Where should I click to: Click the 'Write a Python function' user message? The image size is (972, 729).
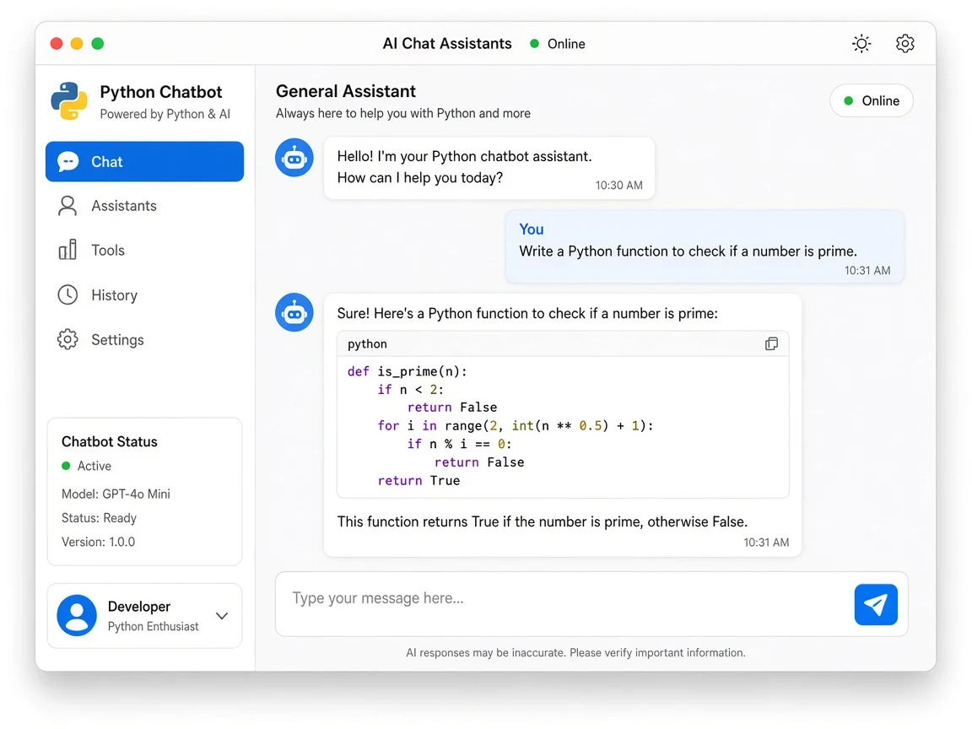688,251
